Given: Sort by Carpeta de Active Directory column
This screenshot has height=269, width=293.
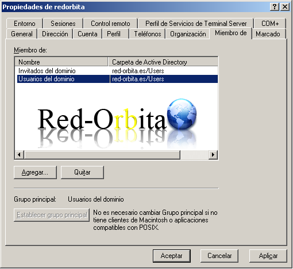Looking at the screenshot, I should tap(163, 62).
